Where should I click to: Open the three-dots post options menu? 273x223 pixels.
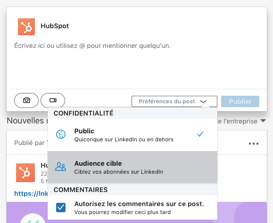click(254, 144)
